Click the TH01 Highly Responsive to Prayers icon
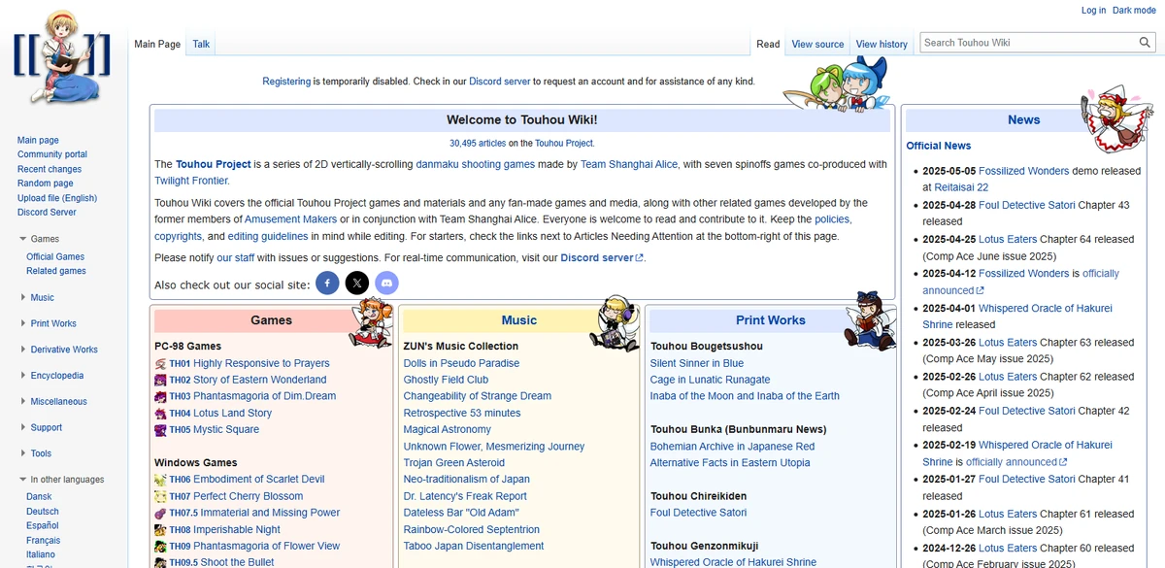 pyautogui.click(x=159, y=363)
